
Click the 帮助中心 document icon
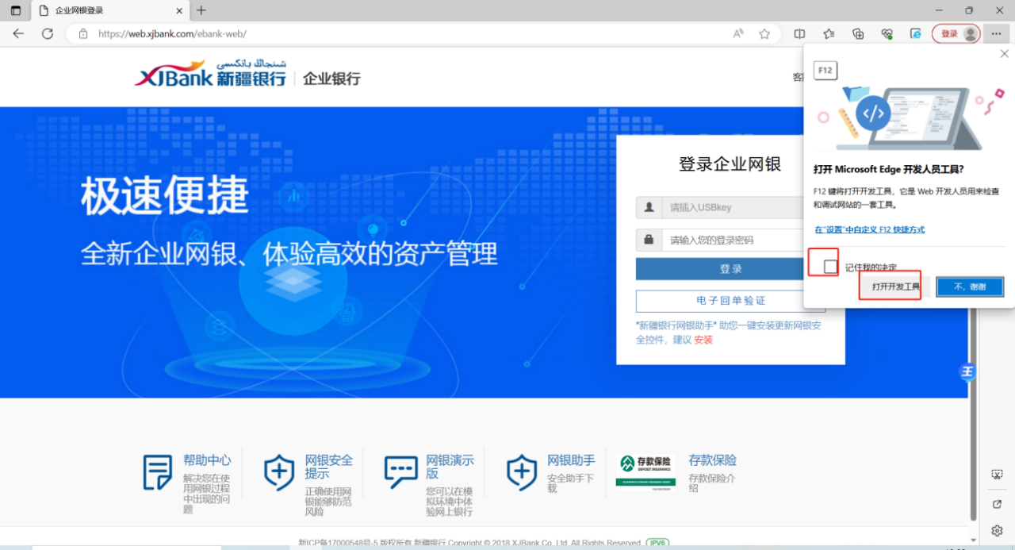(x=157, y=473)
